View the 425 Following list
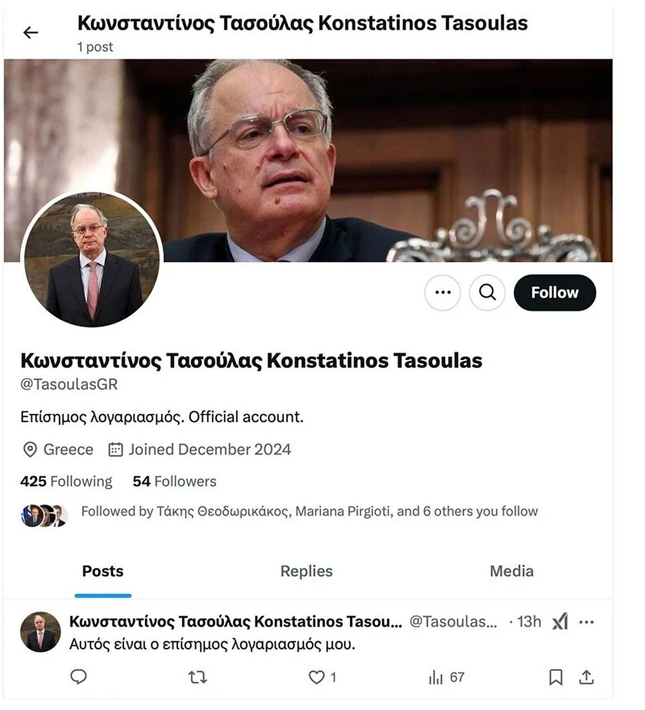 coord(66,482)
